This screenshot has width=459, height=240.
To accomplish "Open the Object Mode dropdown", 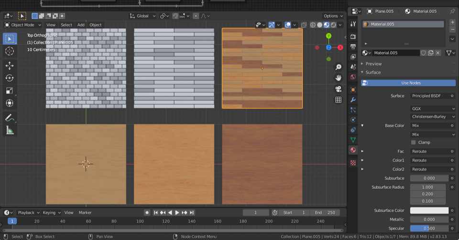I will pyautogui.click(x=22, y=25).
